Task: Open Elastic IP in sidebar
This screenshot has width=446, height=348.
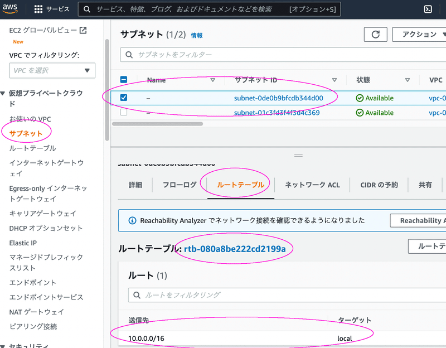Action: point(23,243)
